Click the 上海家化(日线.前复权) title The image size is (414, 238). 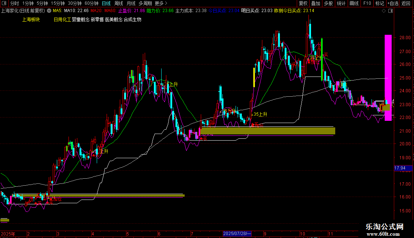tap(23, 11)
